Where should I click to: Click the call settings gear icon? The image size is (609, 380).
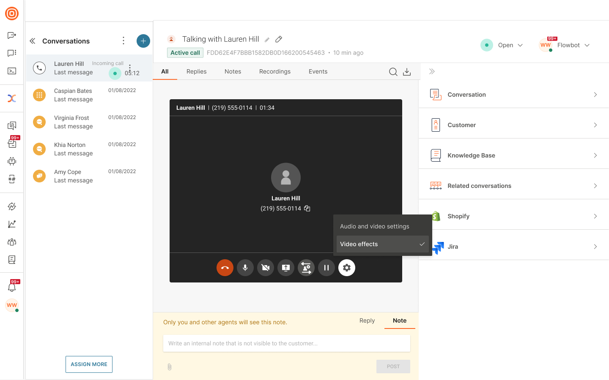tap(347, 268)
